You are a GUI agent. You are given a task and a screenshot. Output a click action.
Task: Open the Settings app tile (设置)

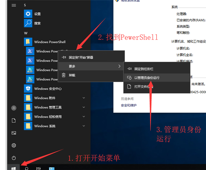pos(28,14)
